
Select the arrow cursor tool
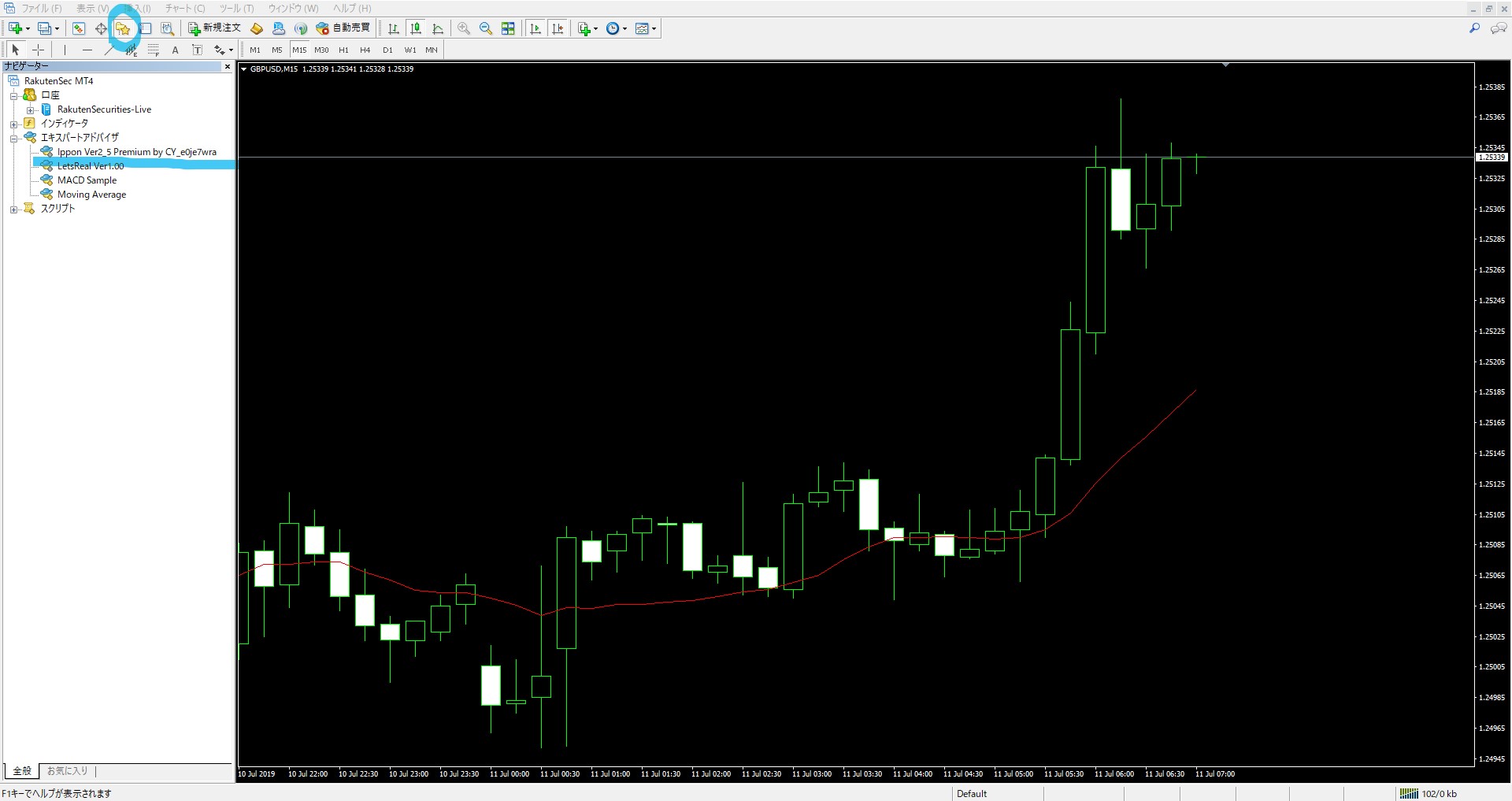tap(15, 50)
